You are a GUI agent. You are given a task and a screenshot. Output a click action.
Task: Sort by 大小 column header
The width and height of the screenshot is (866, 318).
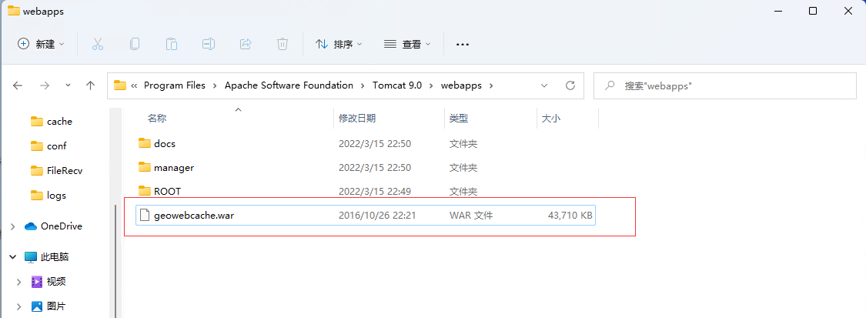click(x=550, y=118)
